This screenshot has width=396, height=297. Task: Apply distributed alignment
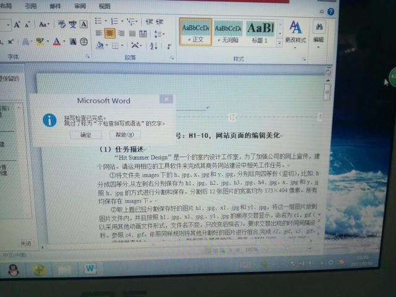[143, 33]
